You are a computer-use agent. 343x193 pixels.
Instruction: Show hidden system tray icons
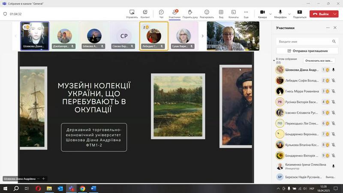(278, 188)
